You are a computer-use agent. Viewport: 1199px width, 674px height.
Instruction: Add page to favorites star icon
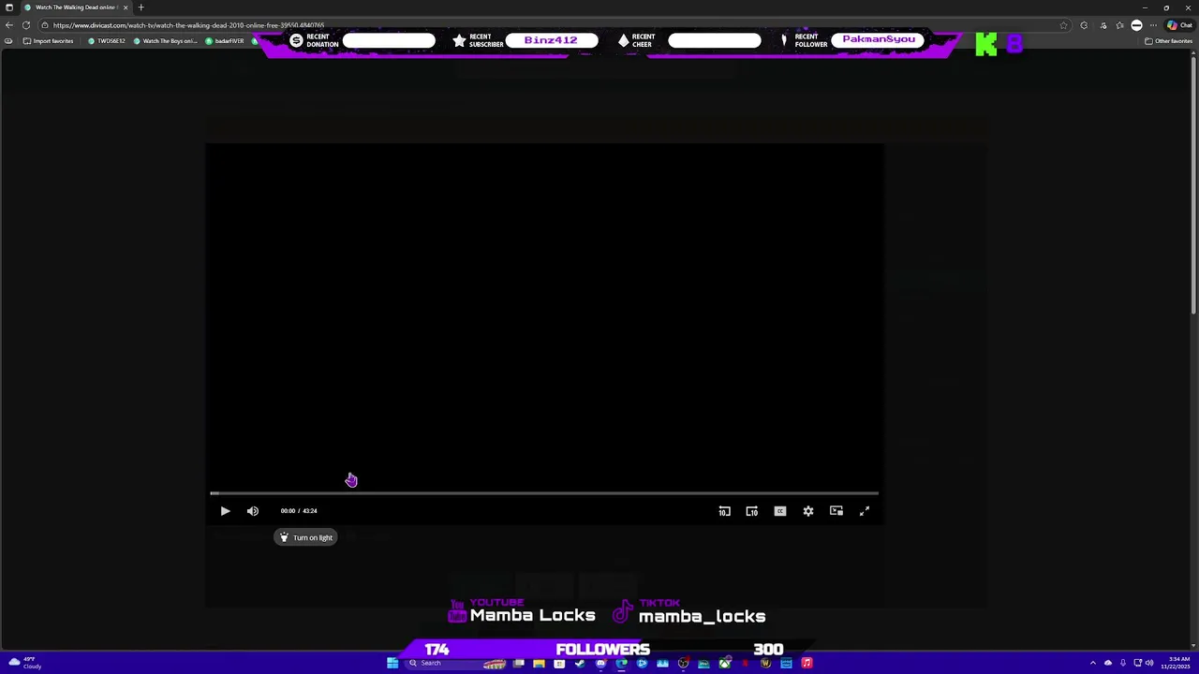coord(1063,25)
